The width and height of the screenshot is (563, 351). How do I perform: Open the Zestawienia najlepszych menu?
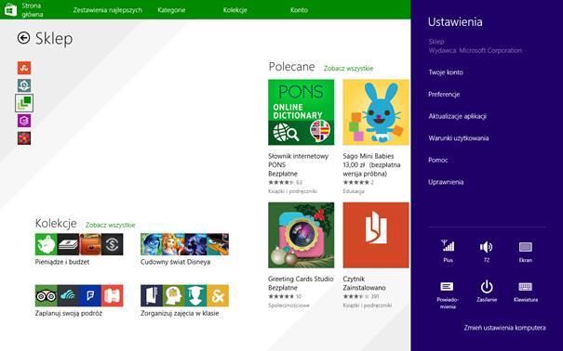pyautogui.click(x=108, y=10)
